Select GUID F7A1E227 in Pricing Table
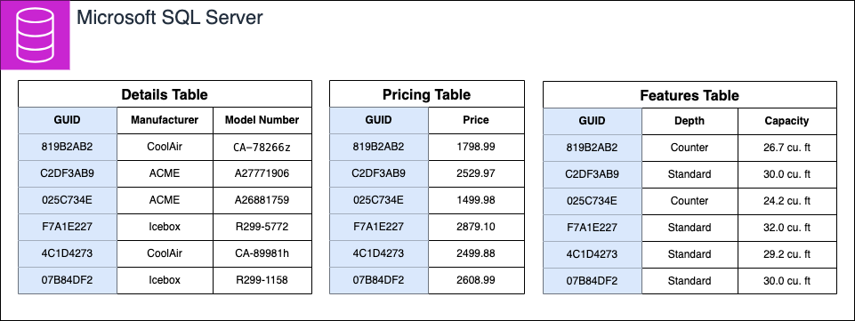The image size is (855, 321). click(x=379, y=228)
